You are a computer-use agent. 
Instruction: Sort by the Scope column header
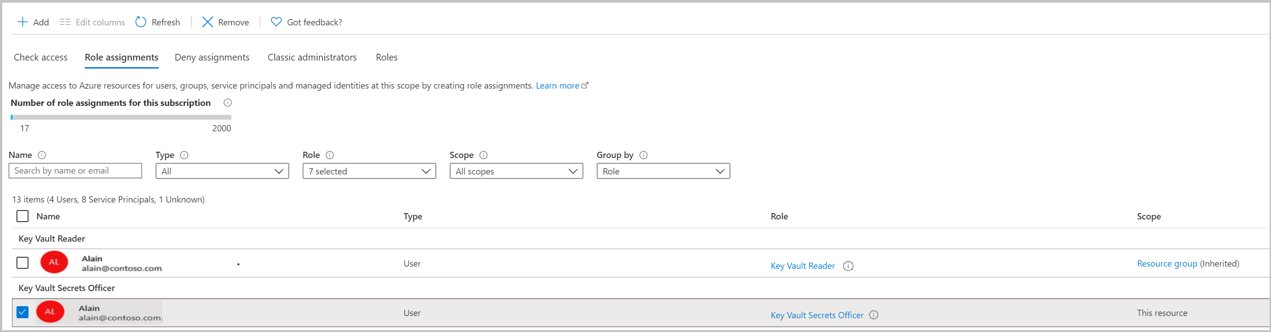[1148, 216]
